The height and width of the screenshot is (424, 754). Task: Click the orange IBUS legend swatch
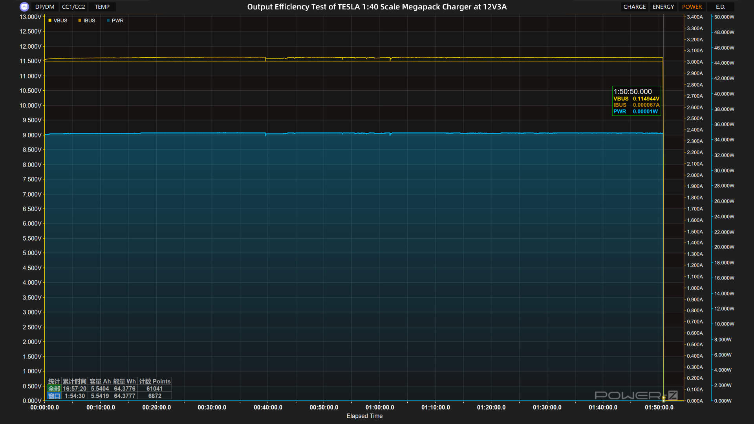[x=80, y=20]
